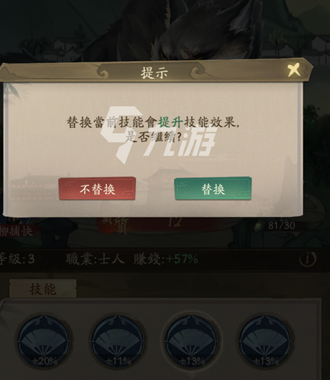The width and height of the screenshot is (330, 380).
Task: Click the 是否繼續? question text
Action: [153, 137]
